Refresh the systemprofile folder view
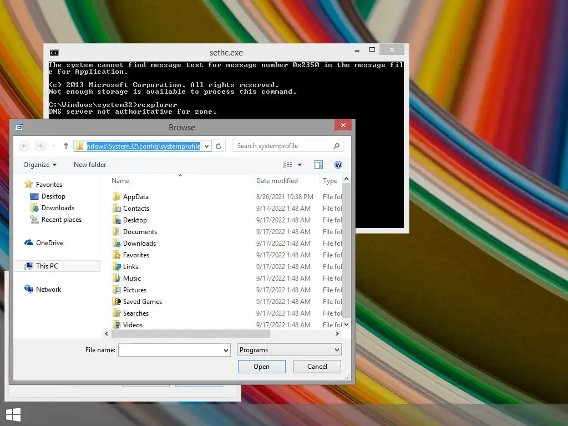This screenshot has width=568, height=426. [219, 146]
